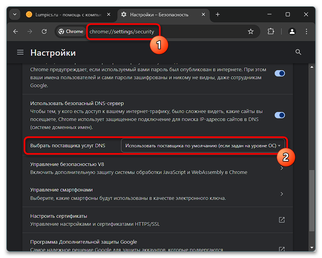Open Настроить сертификаты external link icon
This screenshot has height=258, width=322.
coord(282,220)
